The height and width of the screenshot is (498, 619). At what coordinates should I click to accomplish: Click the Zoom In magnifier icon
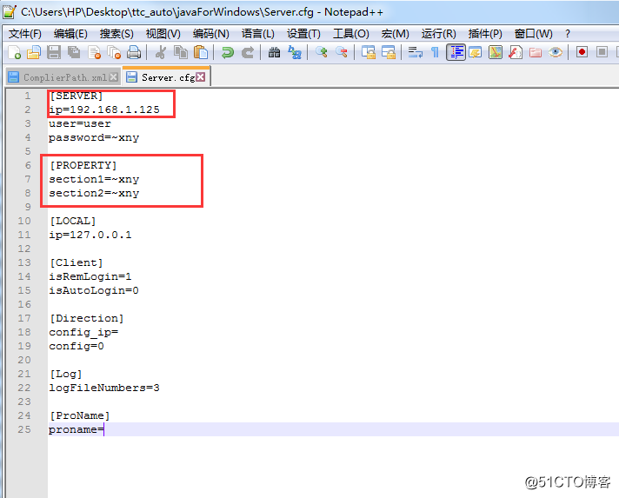(x=322, y=52)
